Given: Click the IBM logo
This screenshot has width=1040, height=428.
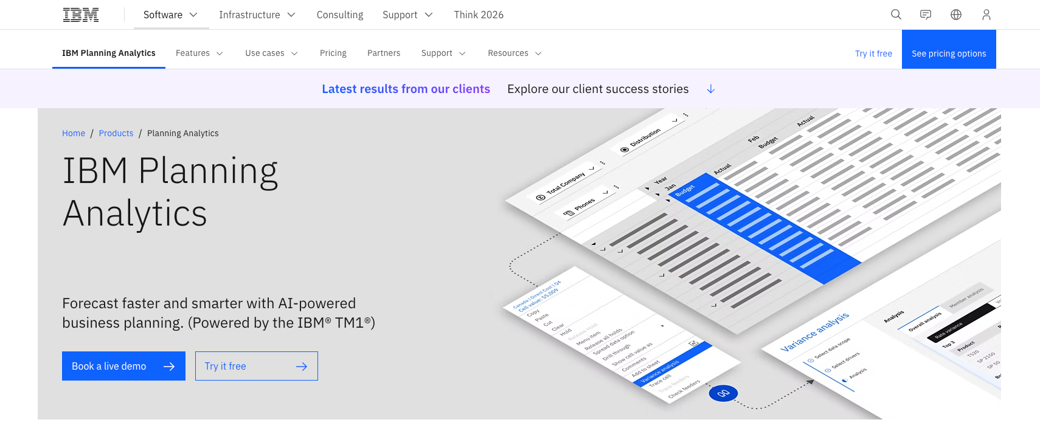Looking at the screenshot, I should tap(81, 15).
